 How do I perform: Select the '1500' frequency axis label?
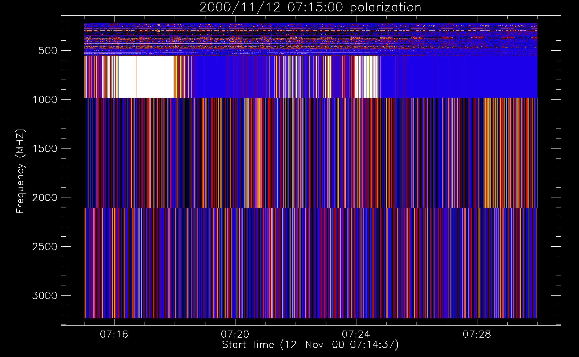point(45,149)
